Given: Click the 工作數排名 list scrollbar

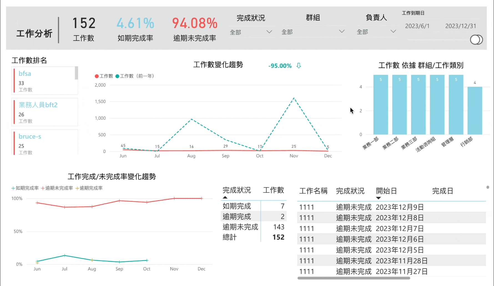Looking at the screenshot, I should pos(76,73).
